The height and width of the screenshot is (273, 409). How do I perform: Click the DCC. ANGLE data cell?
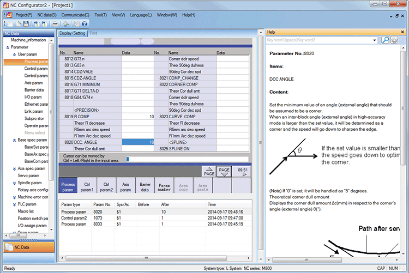(137, 142)
